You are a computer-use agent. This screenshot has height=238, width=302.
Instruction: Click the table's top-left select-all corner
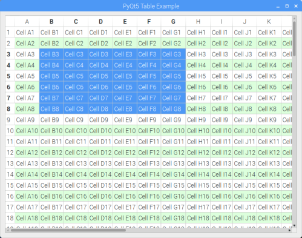10,21
